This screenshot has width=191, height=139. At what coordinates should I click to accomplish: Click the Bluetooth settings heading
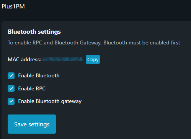(34, 32)
